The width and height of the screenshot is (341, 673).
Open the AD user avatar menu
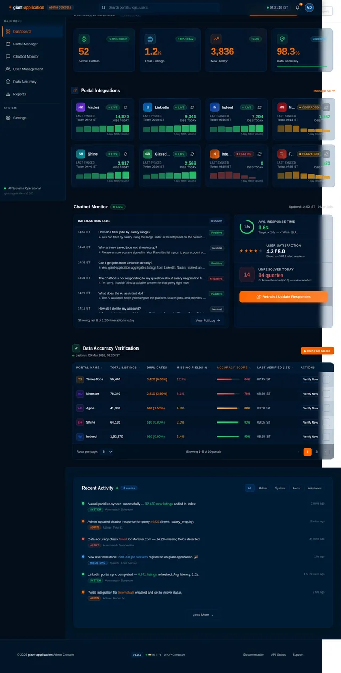(309, 7)
